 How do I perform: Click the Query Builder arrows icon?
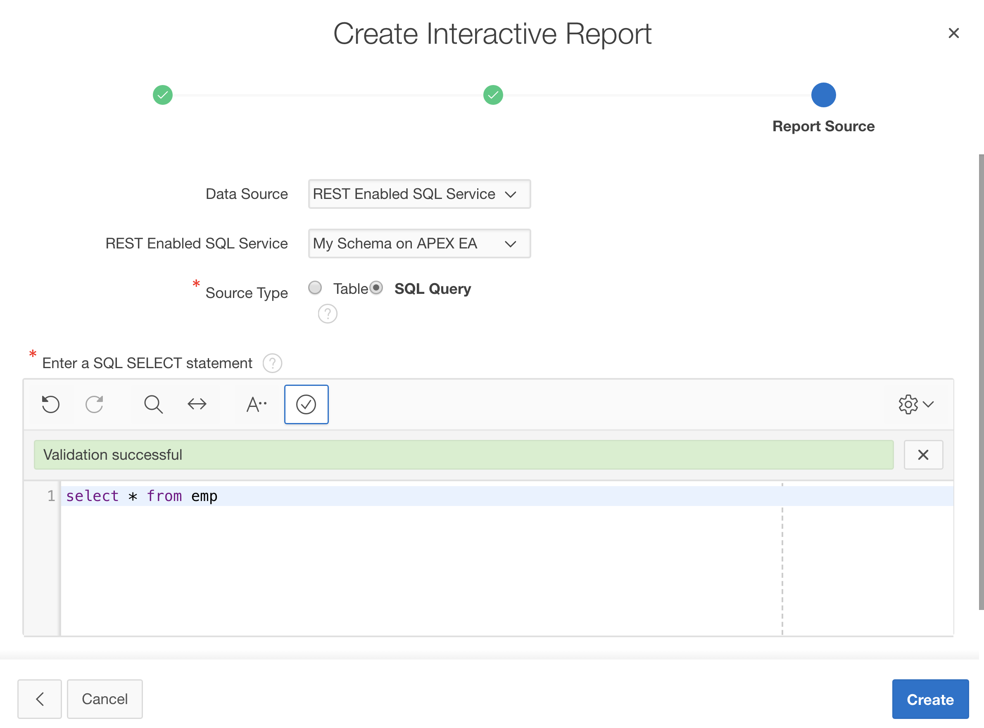pos(197,404)
